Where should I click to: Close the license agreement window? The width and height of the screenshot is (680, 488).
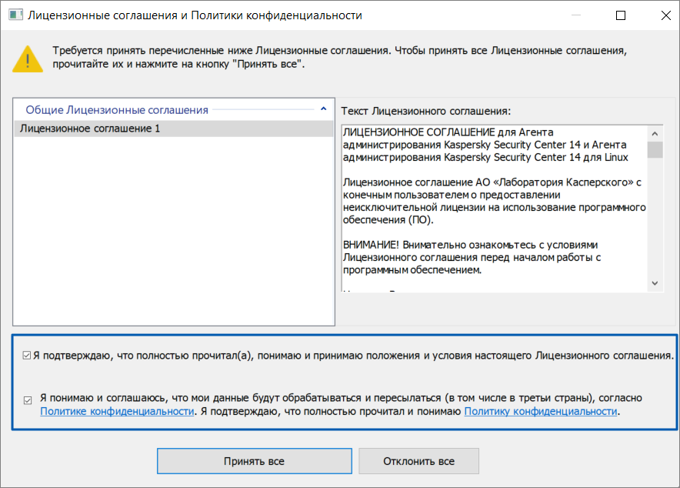(665, 15)
